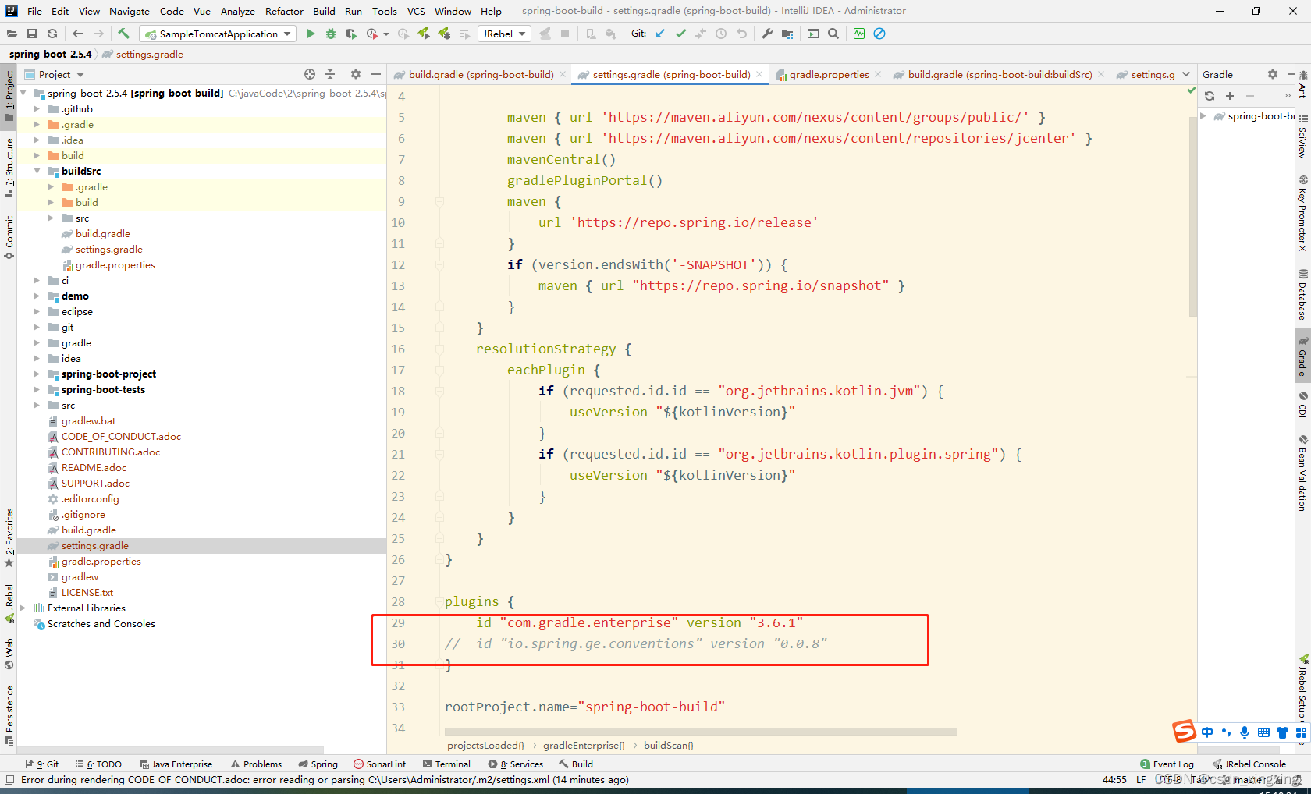
Task: Open the Problems tool window button
Action: point(256,764)
